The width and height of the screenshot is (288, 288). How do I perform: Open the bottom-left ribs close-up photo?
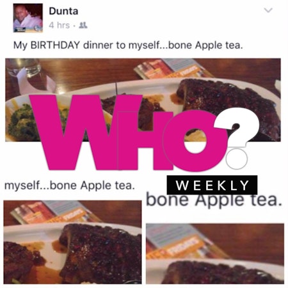(x=72, y=242)
